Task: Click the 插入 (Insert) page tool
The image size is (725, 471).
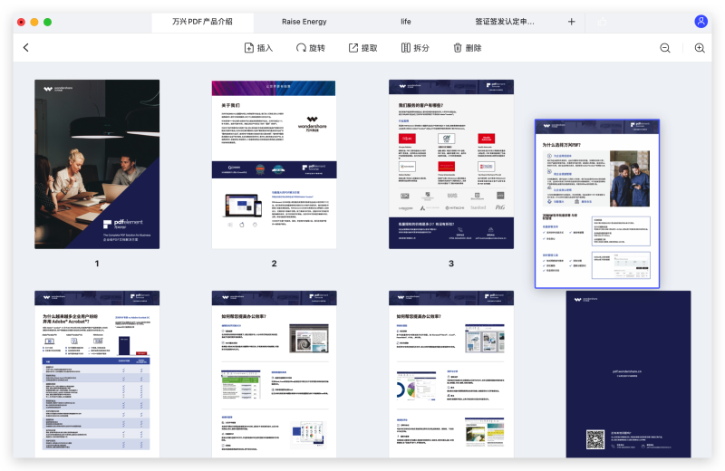Action: coord(258,48)
